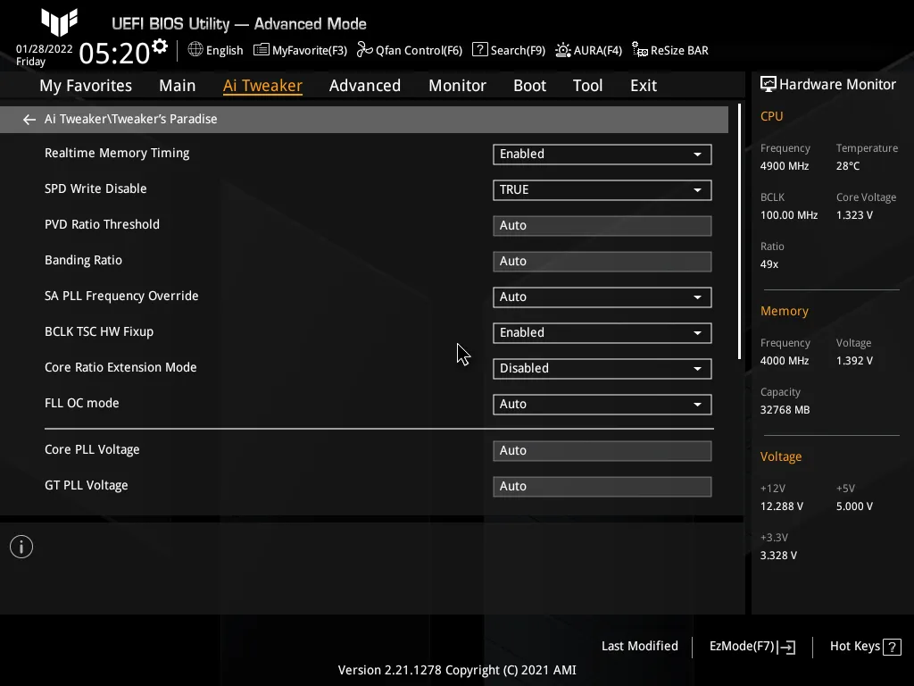Open the Tool tab
Screen dimensions: 914x686
[x=587, y=86]
